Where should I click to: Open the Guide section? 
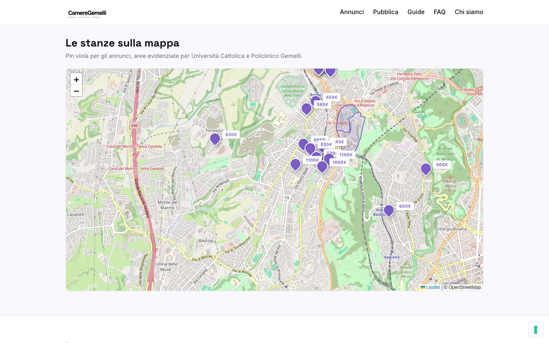tap(416, 12)
